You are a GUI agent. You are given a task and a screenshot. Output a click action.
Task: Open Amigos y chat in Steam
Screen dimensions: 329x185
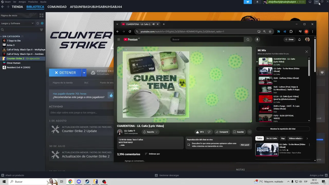(x=318, y=175)
